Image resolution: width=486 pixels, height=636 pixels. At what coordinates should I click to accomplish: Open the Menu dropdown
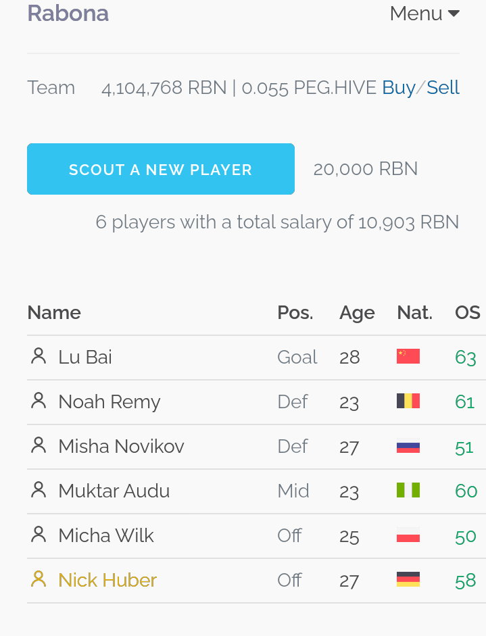424,14
